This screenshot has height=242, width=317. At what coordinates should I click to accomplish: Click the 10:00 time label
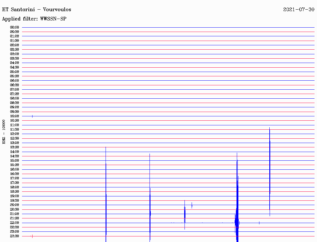15,116
